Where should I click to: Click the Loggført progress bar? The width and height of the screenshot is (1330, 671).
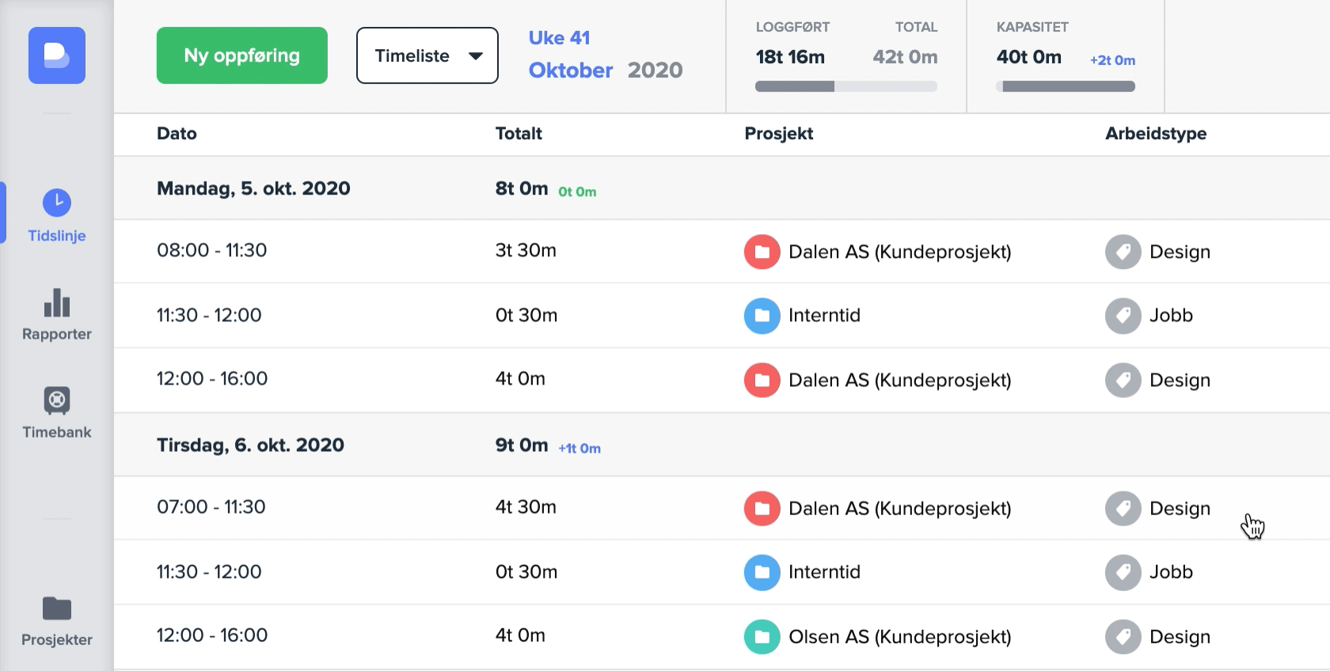tap(845, 86)
